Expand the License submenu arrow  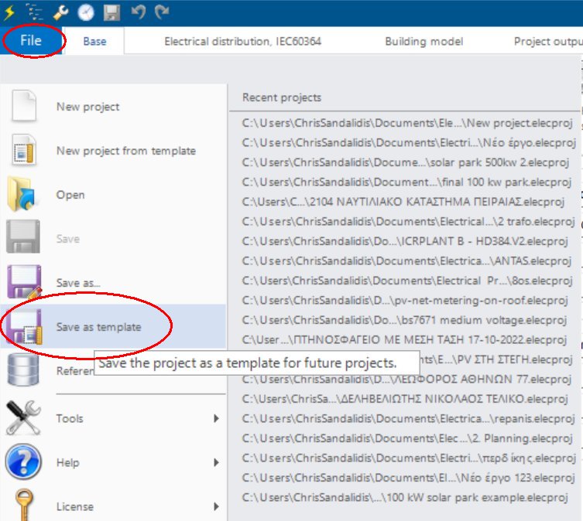click(x=216, y=506)
